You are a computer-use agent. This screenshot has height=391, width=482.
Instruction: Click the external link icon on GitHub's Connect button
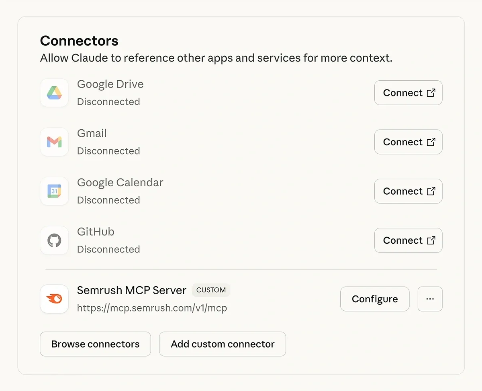pyautogui.click(x=431, y=240)
